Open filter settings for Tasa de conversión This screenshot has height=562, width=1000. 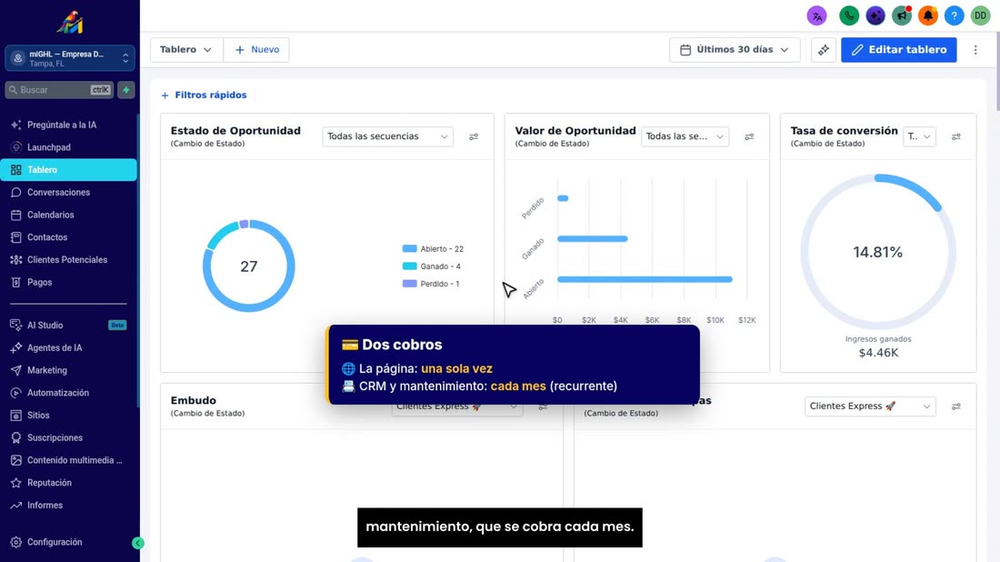955,136
